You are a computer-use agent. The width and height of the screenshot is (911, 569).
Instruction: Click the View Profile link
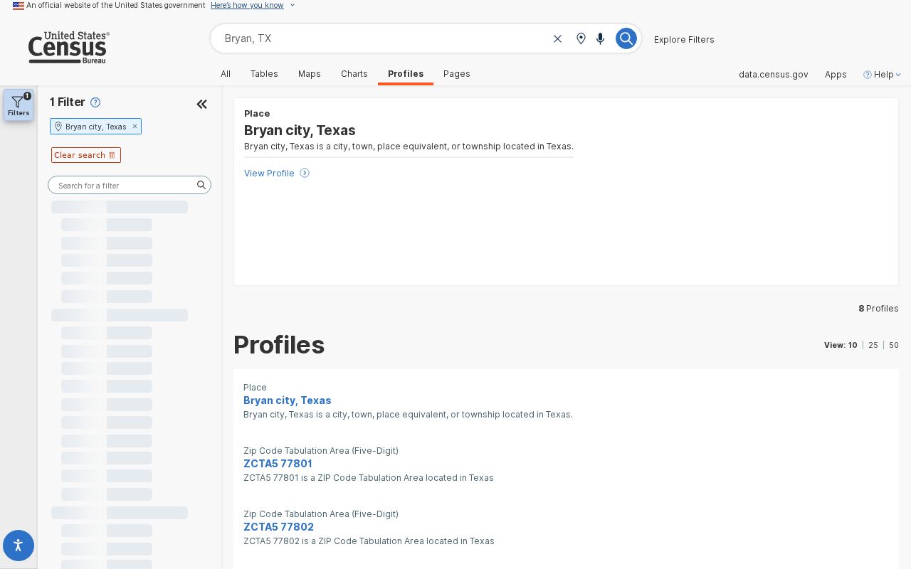click(269, 173)
